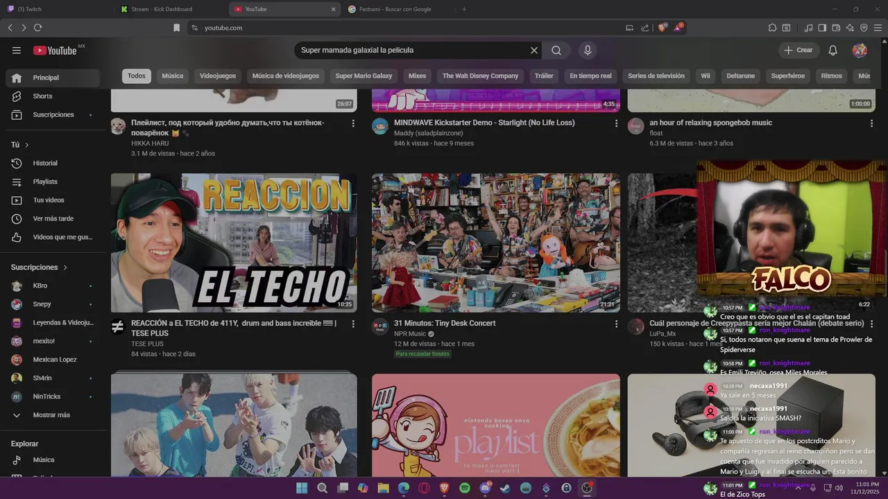Viewport: 888px width, 499px height.
Task: Open the Brave Rewards triangle icon
Action: [678, 28]
